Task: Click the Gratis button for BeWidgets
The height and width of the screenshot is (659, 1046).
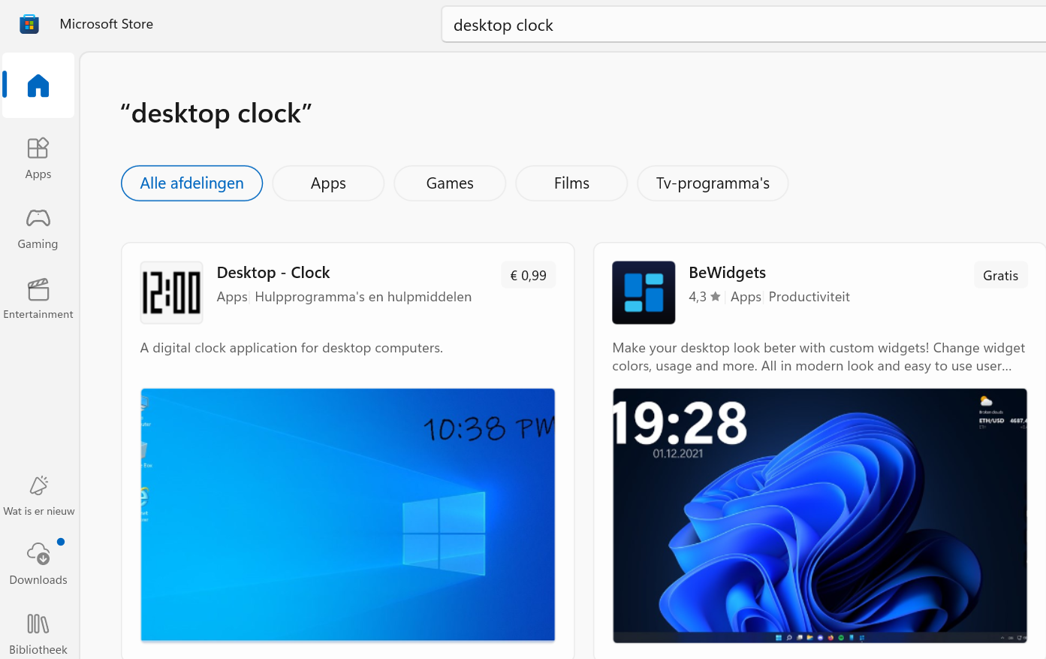Action: [x=1000, y=275]
